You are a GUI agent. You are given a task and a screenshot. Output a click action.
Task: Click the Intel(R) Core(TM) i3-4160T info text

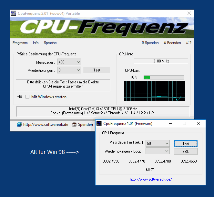click(103, 109)
